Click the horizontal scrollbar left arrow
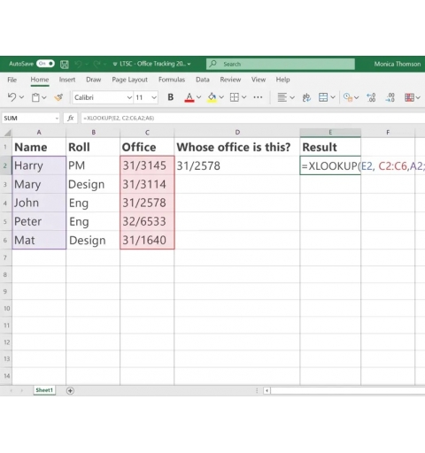This screenshot has width=425, height=453. 267,391
